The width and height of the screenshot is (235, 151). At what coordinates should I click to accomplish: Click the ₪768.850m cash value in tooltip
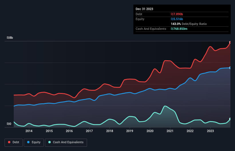179,29
